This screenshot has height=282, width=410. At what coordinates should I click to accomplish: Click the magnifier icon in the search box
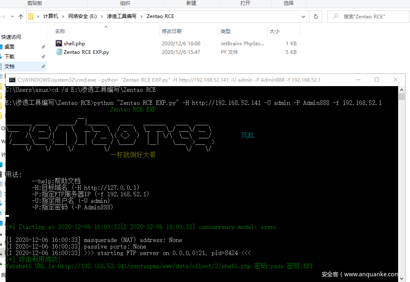click(336, 16)
